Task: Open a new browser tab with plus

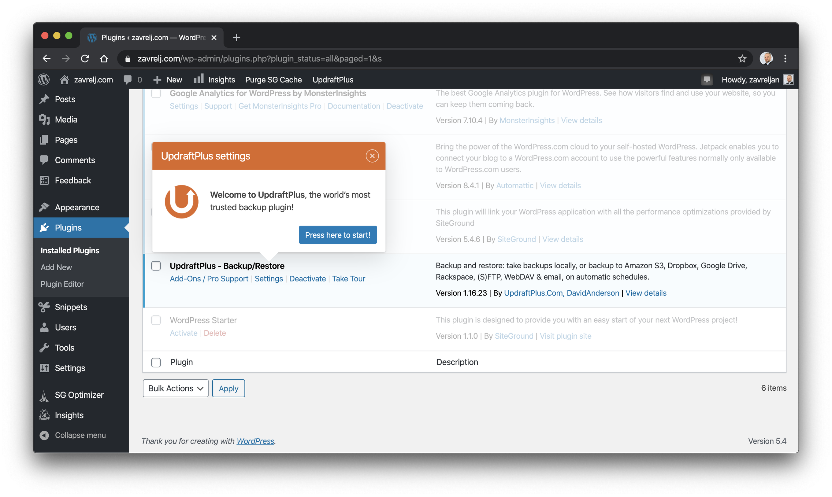Action: pyautogui.click(x=236, y=38)
